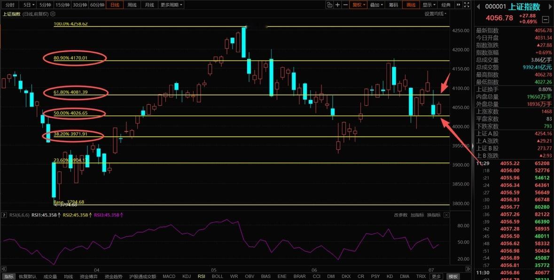The width and height of the screenshot is (554, 280).
Task: Select PSY indicator
Action: click(375, 276)
